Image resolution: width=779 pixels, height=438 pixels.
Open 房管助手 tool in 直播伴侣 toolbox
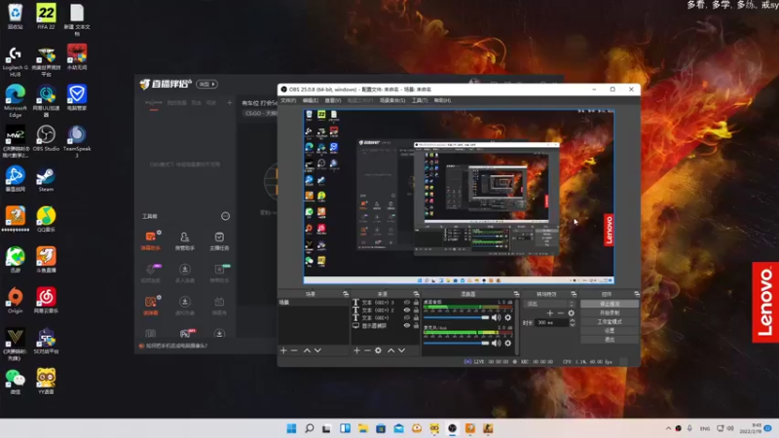pyautogui.click(x=185, y=240)
